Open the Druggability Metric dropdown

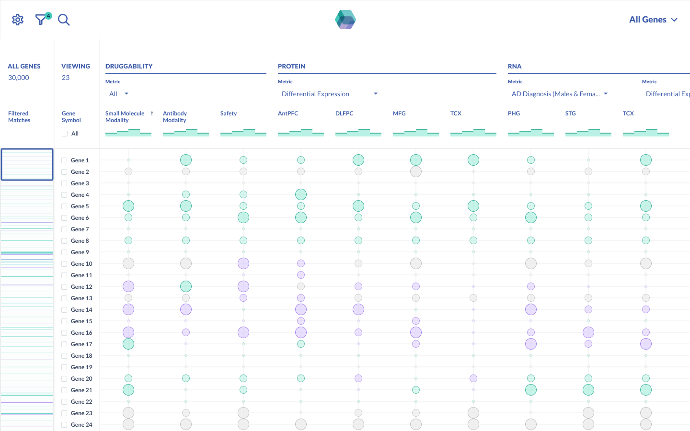pos(119,94)
